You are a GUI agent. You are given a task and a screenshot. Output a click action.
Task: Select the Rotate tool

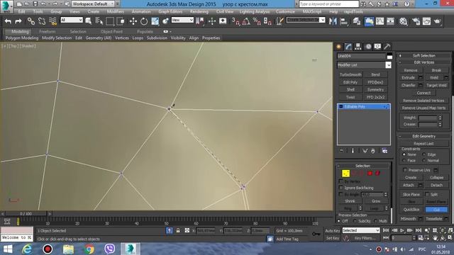click(x=144, y=21)
